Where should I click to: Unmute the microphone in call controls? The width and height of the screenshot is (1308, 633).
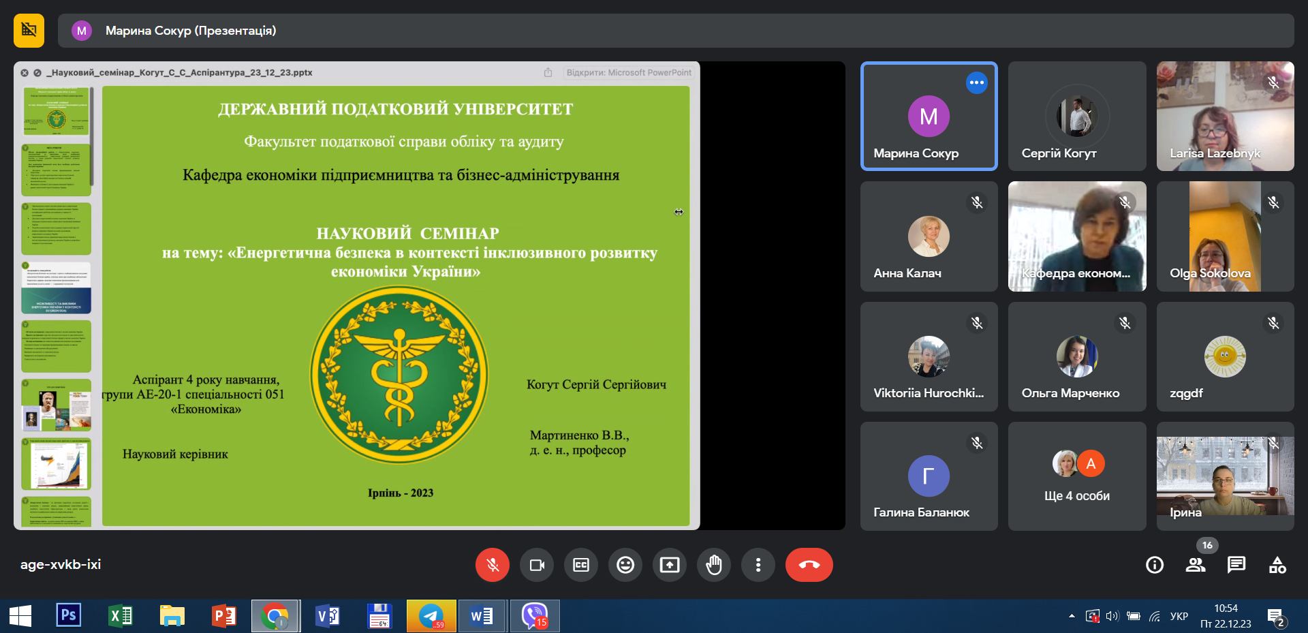tap(493, 565)
